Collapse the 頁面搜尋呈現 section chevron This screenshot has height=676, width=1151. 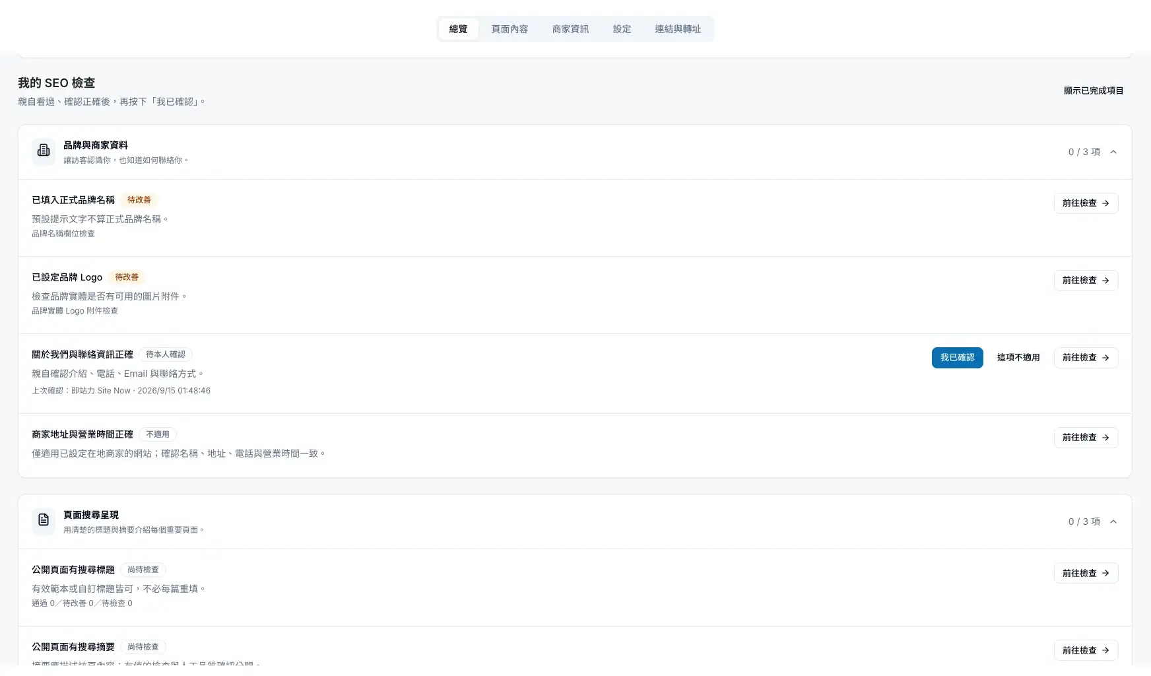[1113, 522]
